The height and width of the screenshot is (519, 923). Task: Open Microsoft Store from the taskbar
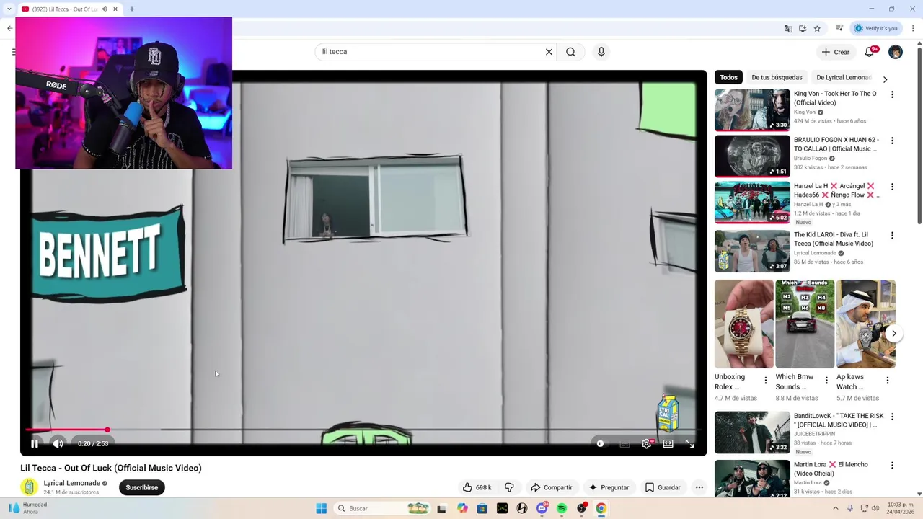click(482, 509)
